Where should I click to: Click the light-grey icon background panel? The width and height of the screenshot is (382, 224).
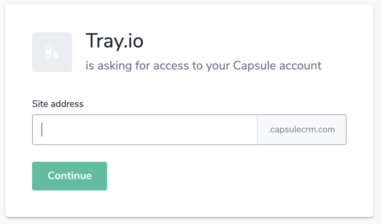click(x=52, y=52)
